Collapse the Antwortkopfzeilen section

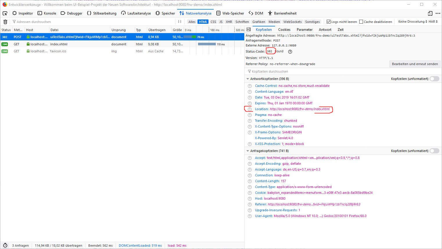point(248,79)
